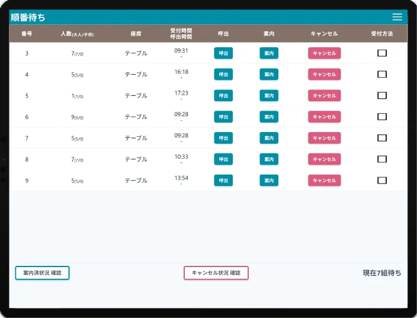
Task: Toggle 受付方法 checkbox for number 9
Action: tap(382, 181)
